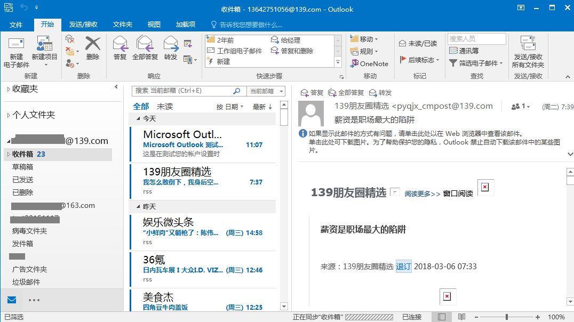Send selection to OneNote
Screen dimensions: 574x322
369,63
